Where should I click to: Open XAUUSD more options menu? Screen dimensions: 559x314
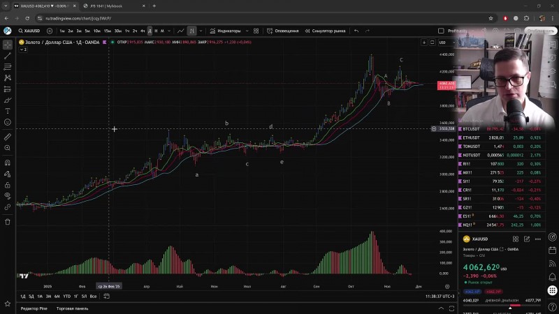point(538,239)
